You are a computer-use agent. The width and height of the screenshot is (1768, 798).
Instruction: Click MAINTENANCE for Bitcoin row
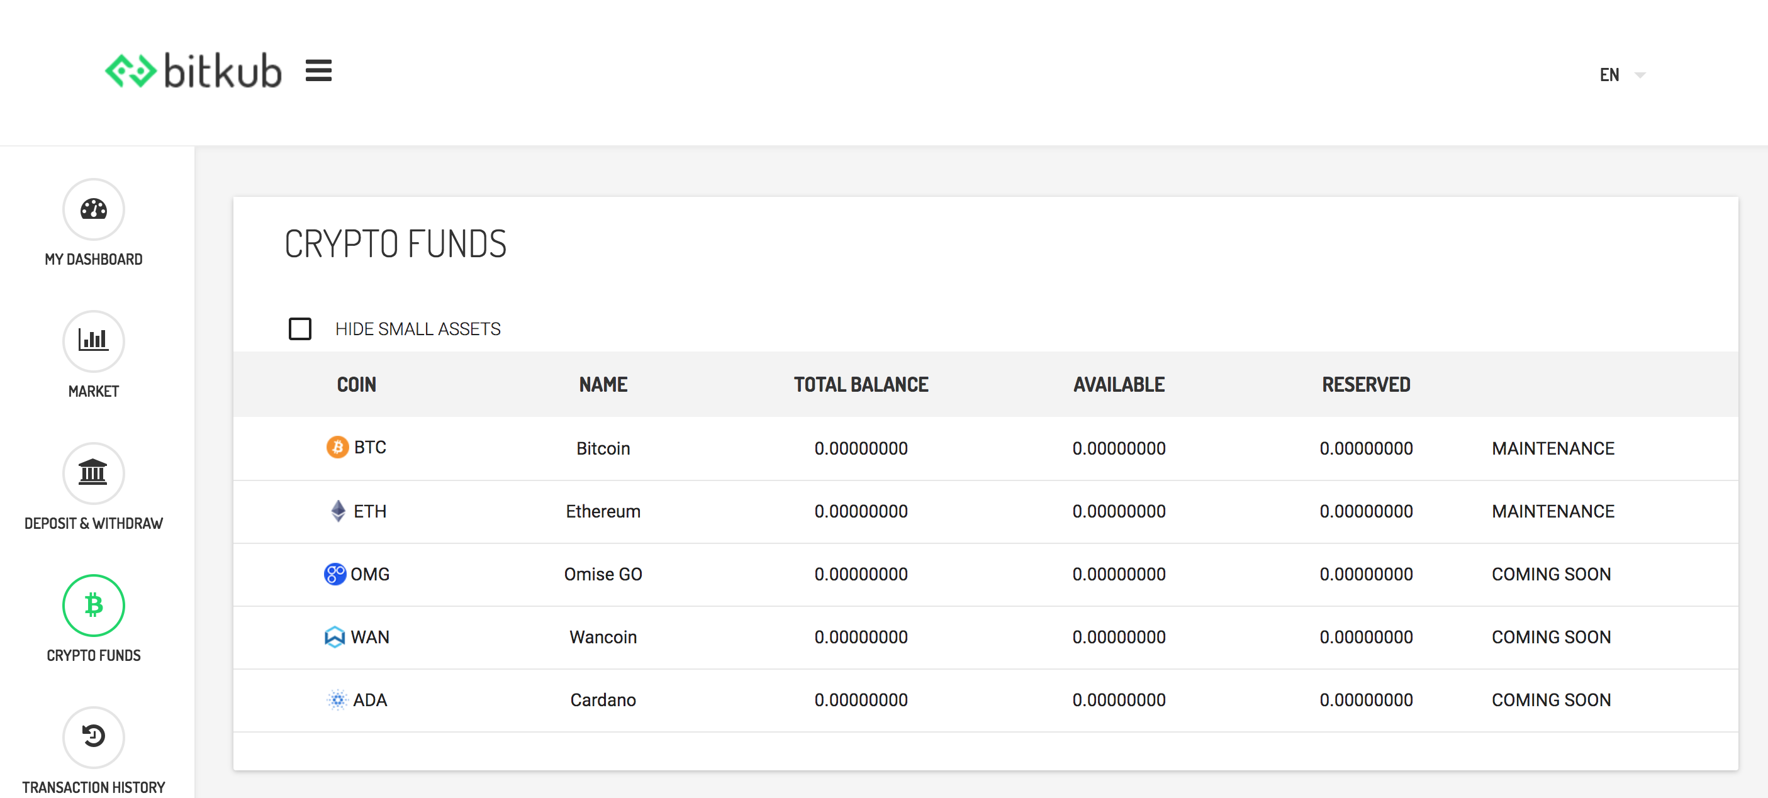click(1552, 448)
